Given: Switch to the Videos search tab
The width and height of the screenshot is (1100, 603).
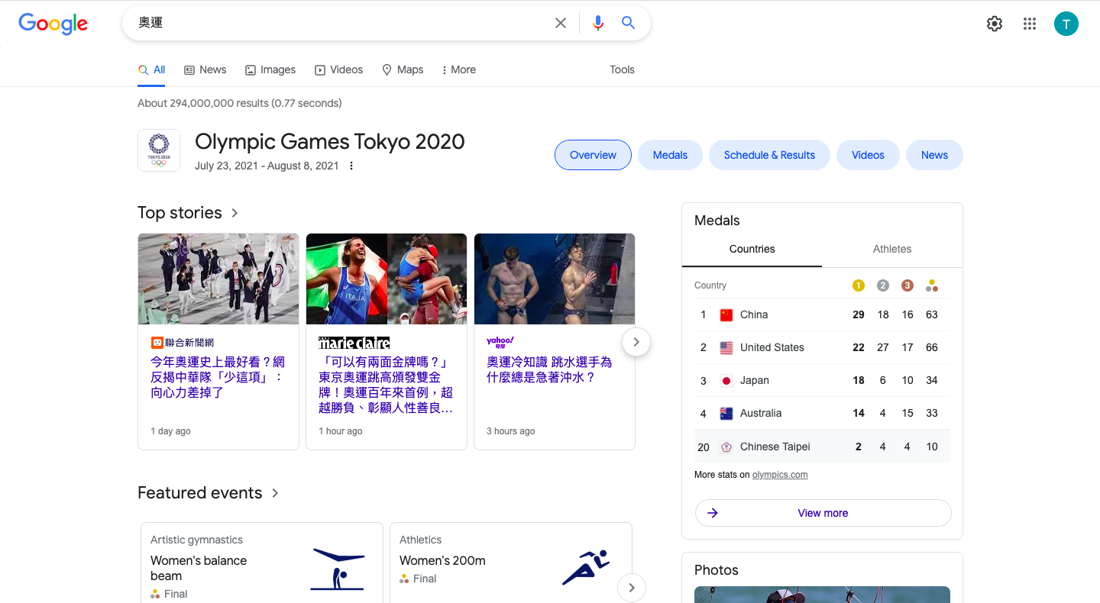Looking at the screenshot, I should [x=338, y=69].
